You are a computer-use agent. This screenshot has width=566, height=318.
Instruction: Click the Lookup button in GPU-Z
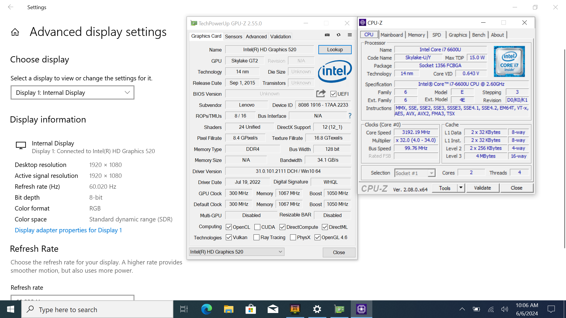click(335, 49)
